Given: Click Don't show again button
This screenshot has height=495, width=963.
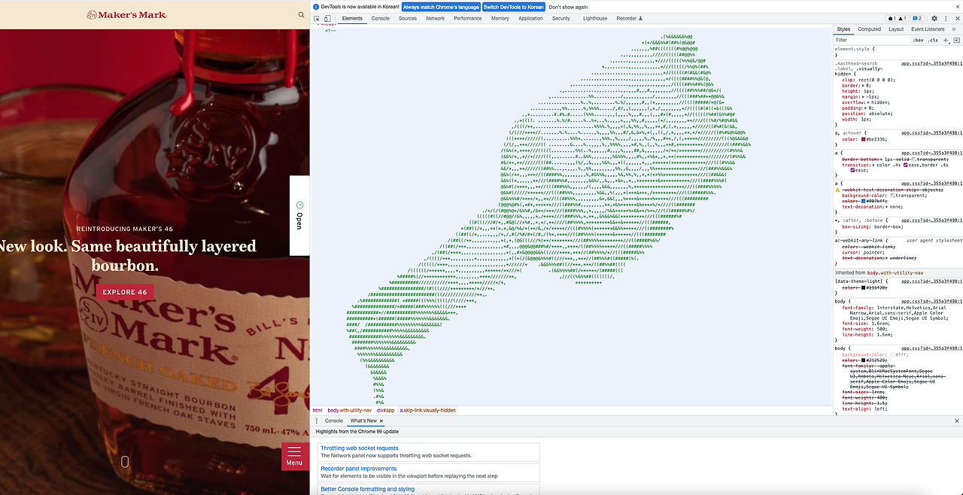Looking at the screenshot, I should [x=568, y=7].
